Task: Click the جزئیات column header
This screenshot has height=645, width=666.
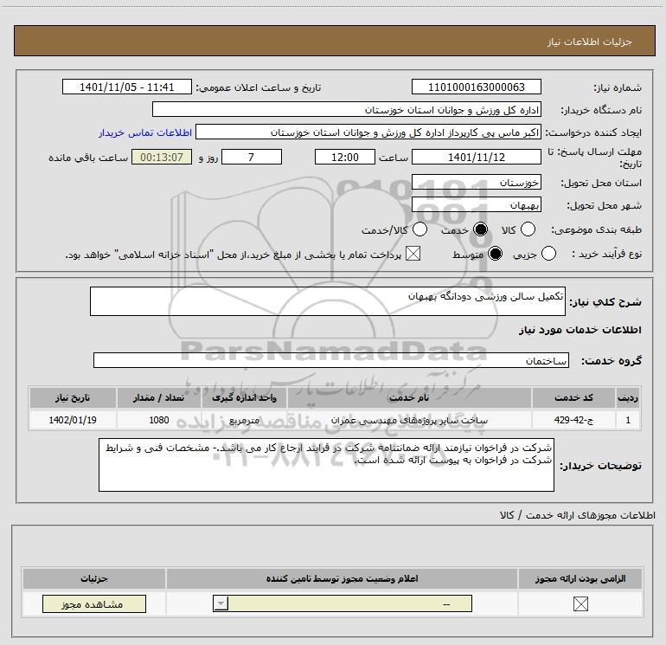Action: click(x=94, y=578)
